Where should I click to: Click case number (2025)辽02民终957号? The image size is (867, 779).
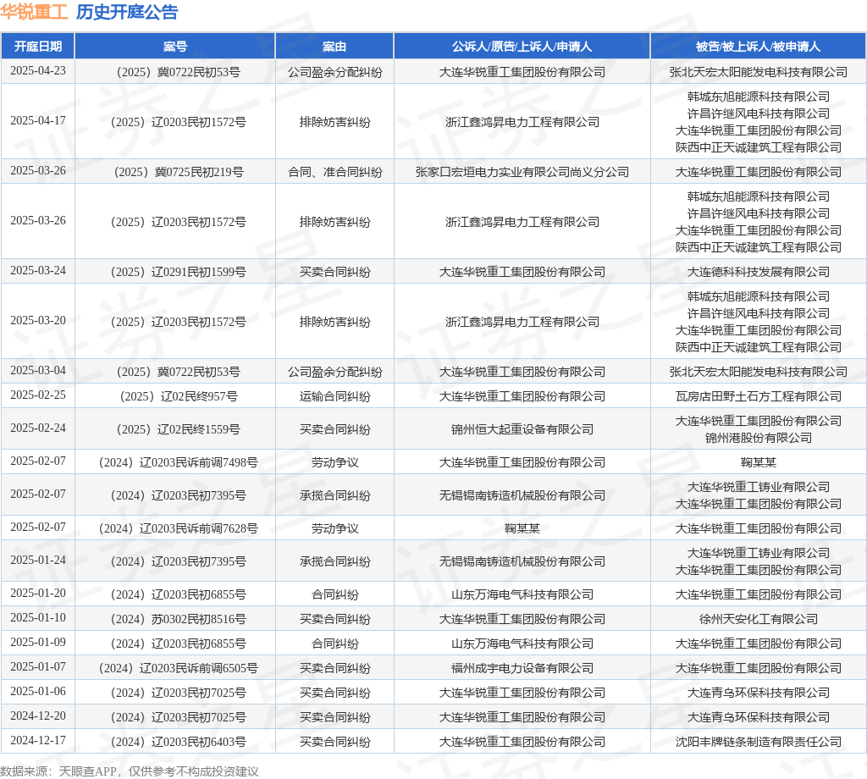pyautogui.click(x=179, y=396)
